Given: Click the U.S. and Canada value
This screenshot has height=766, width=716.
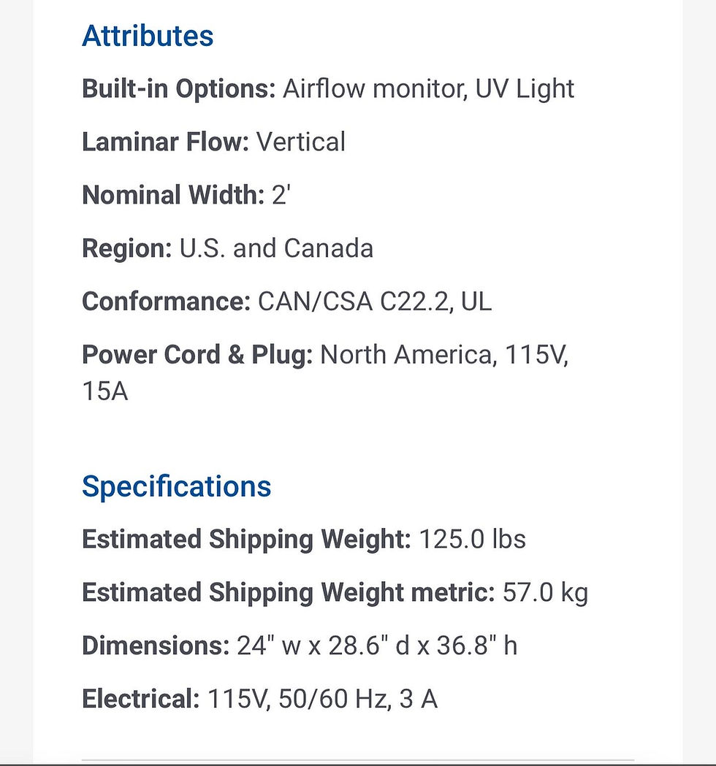Looking at the screenshot, I should 276,248.
